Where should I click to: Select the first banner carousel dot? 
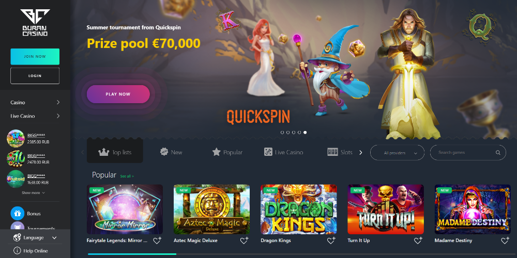282,132
